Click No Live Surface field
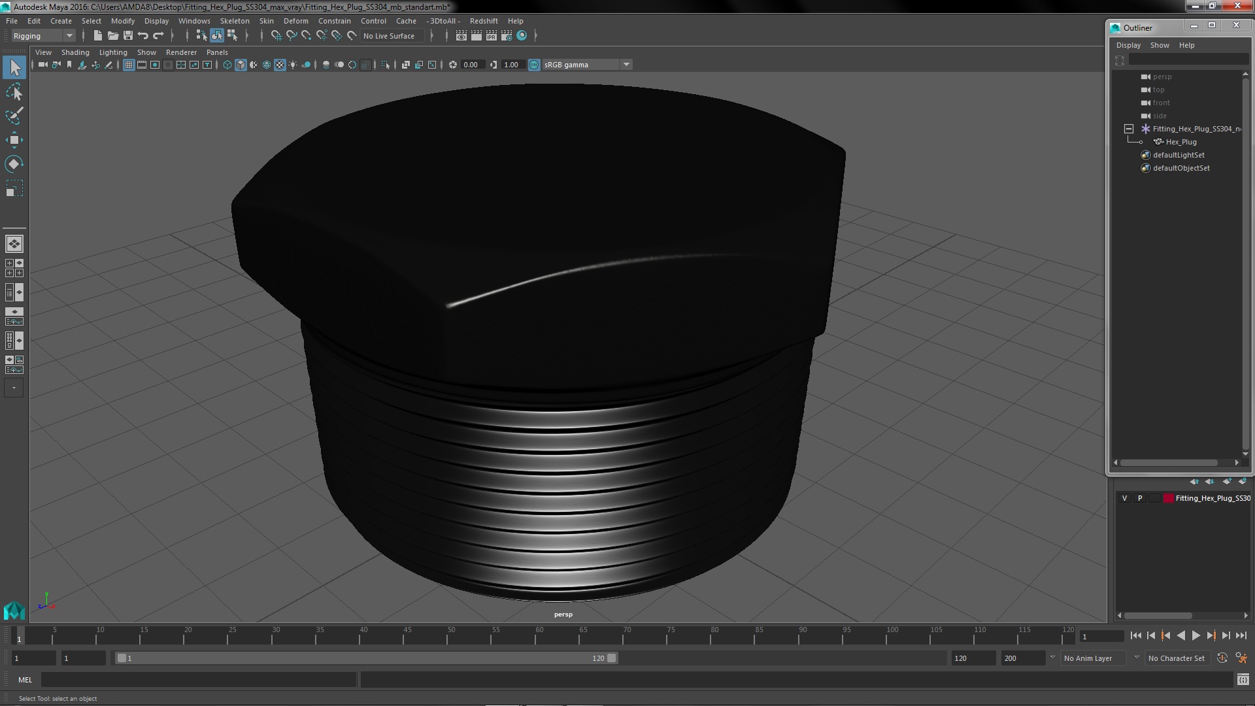Image resolution: width=1255 pixels, height=706 pixels. (390, 36)
